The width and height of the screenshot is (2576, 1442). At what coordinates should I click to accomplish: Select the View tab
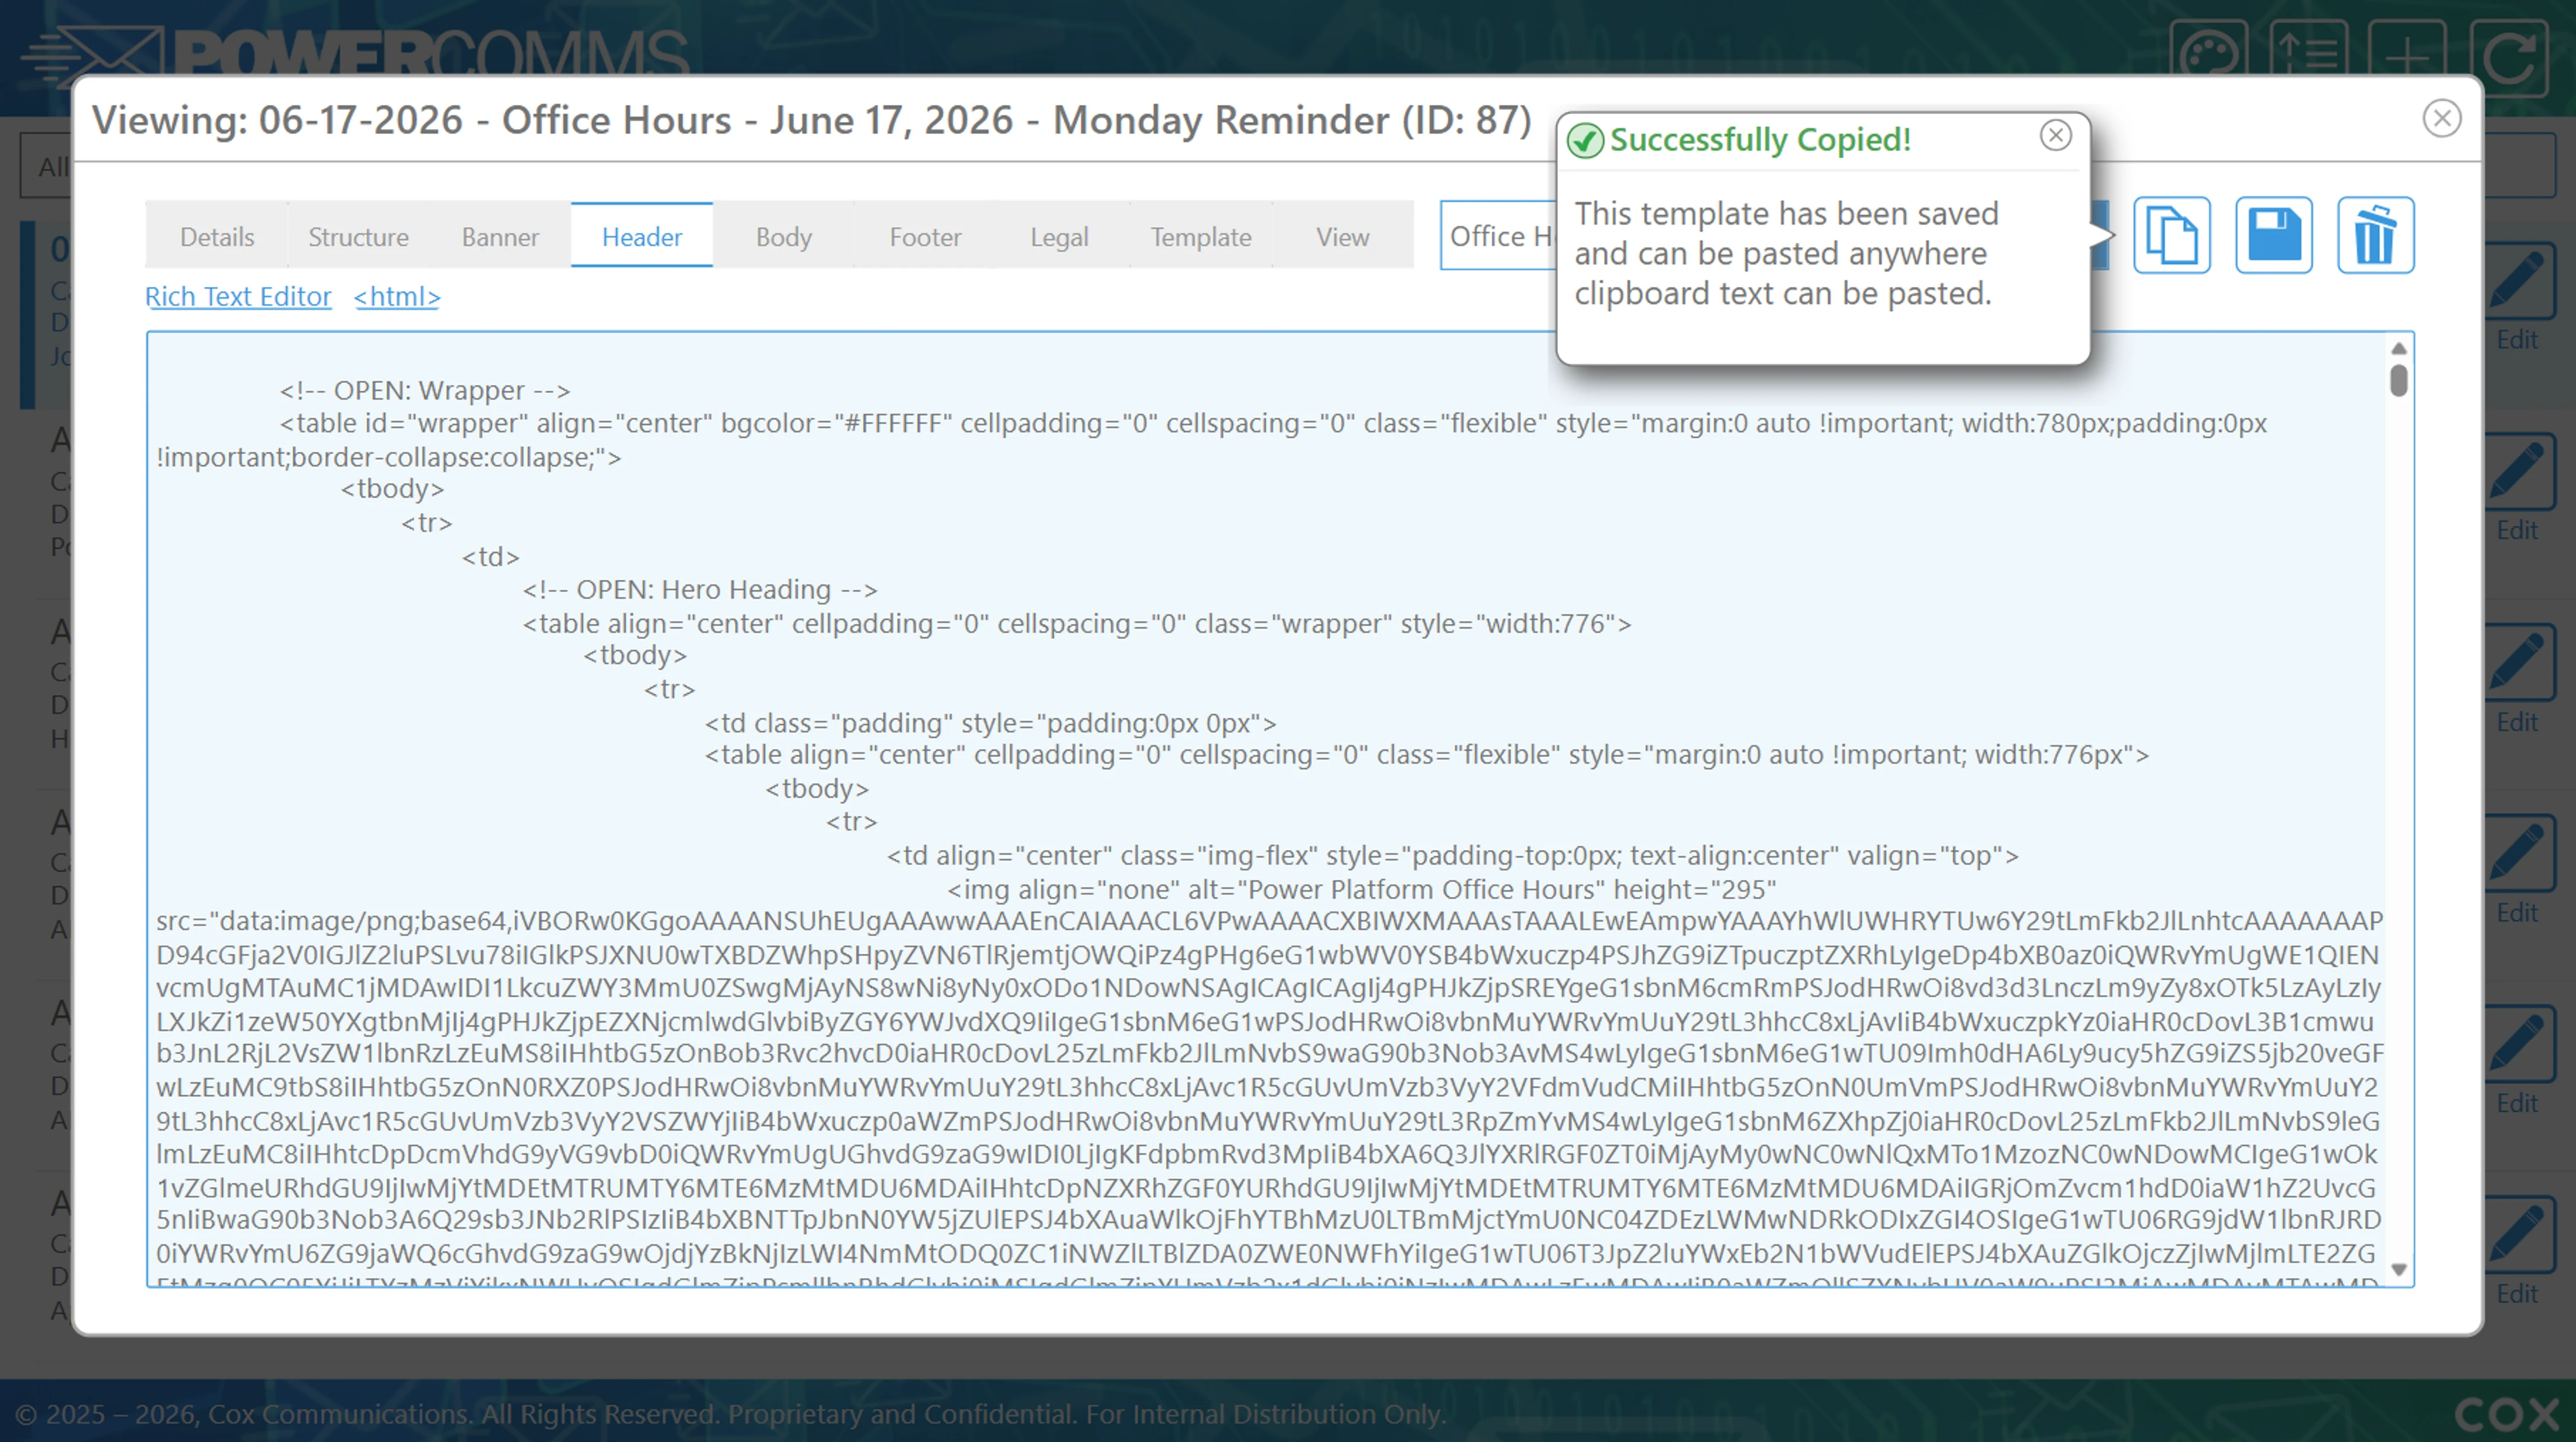coord(1342,236)
